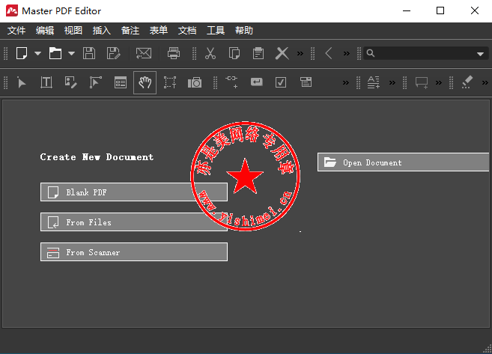
Task: Click the New Document toolbar icon
Action: (22, 53)
